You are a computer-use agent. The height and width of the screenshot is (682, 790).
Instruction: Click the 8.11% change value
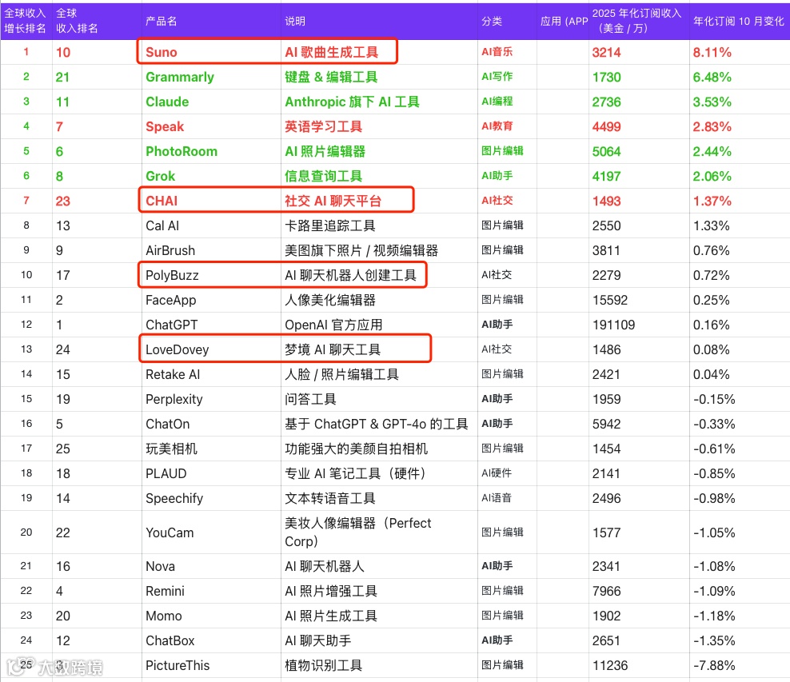point(712,53)
